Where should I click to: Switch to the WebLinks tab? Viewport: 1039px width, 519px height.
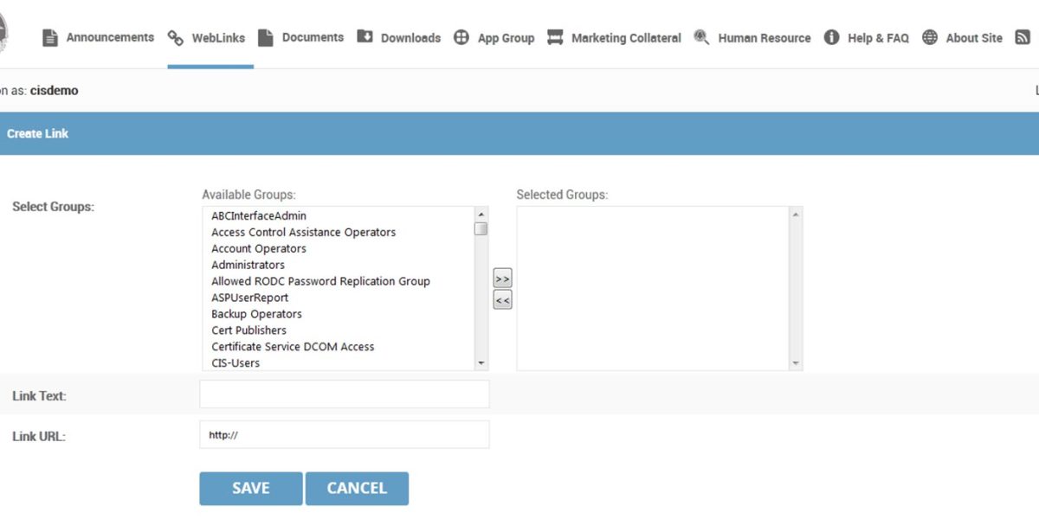tap(207, 36)
